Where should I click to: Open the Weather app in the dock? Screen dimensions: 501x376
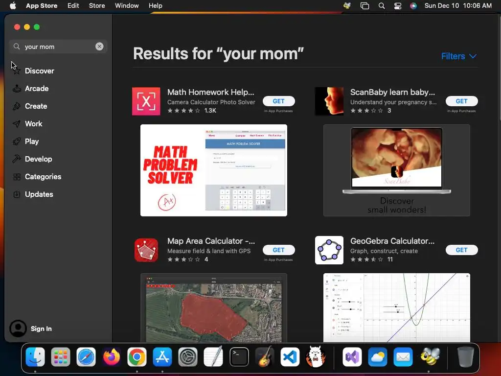[378, 357]
